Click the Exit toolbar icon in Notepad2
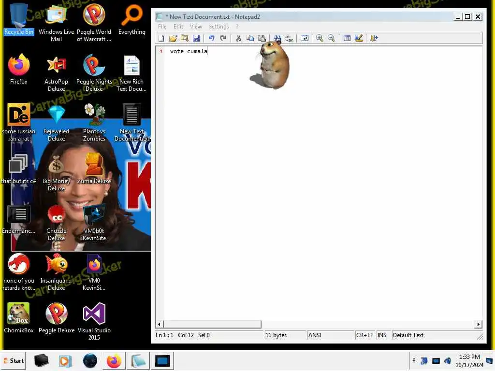495x371 pixels. click(x=374, y=38)
